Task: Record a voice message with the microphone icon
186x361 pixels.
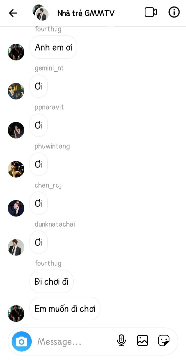Action: tap(121, 341)
